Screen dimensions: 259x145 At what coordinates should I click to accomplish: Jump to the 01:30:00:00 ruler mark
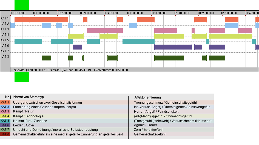(229, 13)
